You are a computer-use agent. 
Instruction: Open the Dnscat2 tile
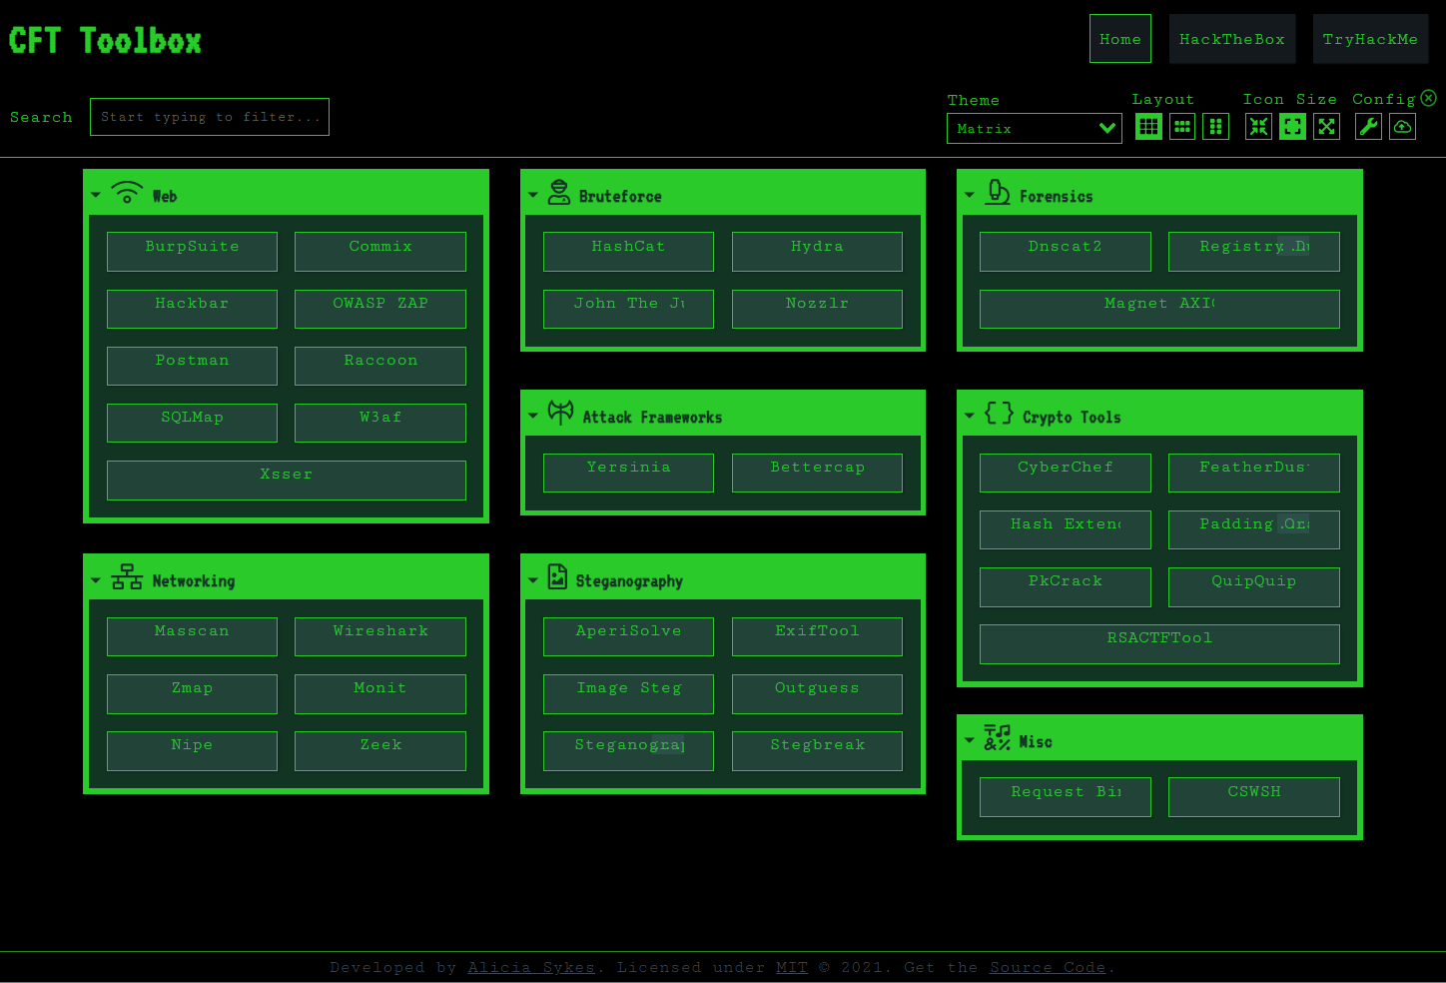coord(1066,252)
